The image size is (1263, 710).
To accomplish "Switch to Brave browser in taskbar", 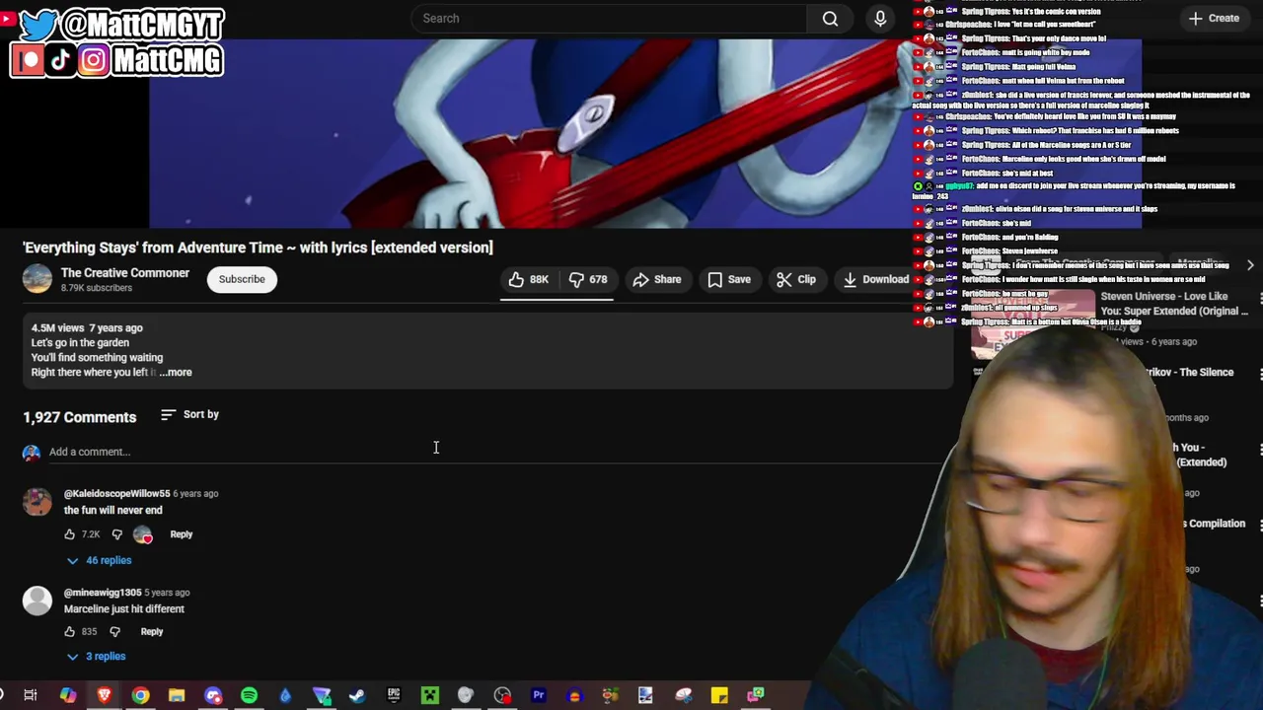I will click(x=104, y=695).
